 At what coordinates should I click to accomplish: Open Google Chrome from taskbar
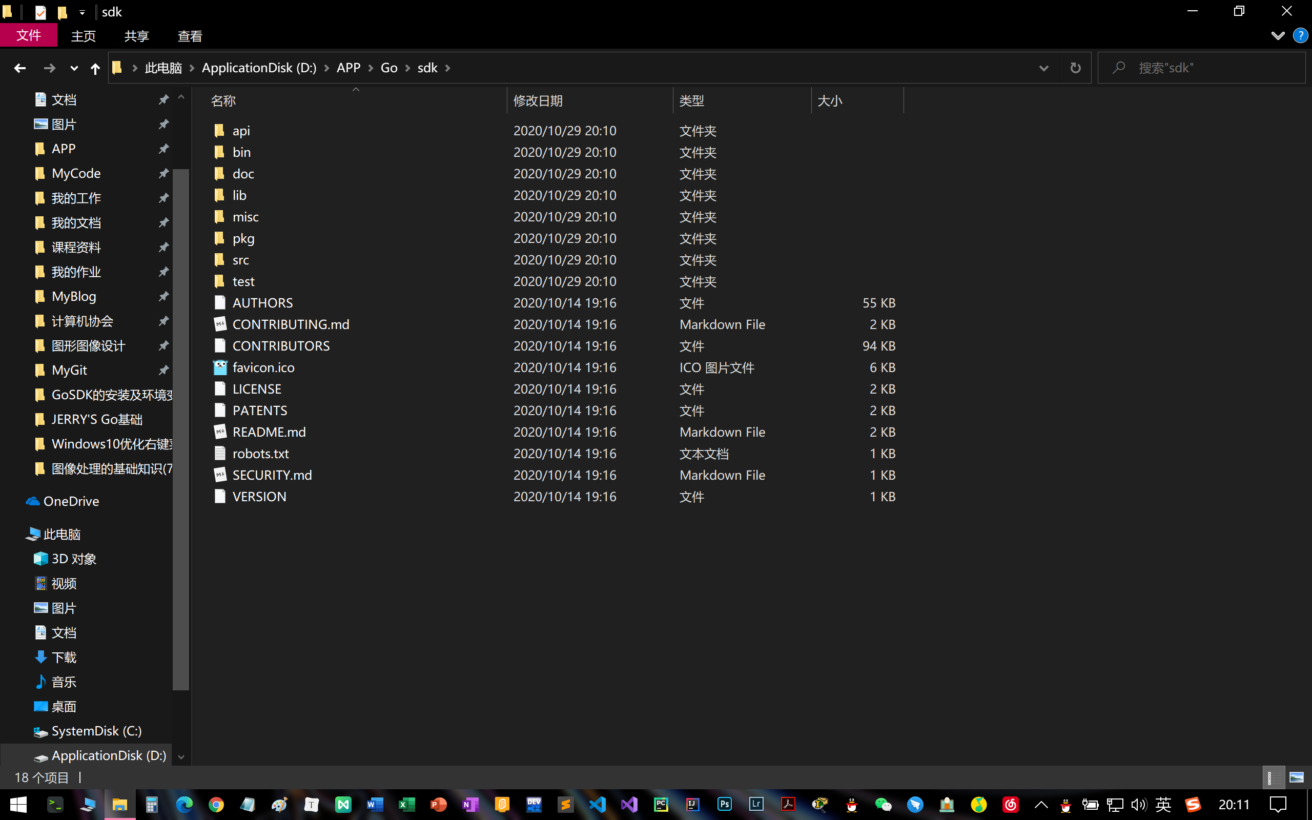[x=216, y=804]
